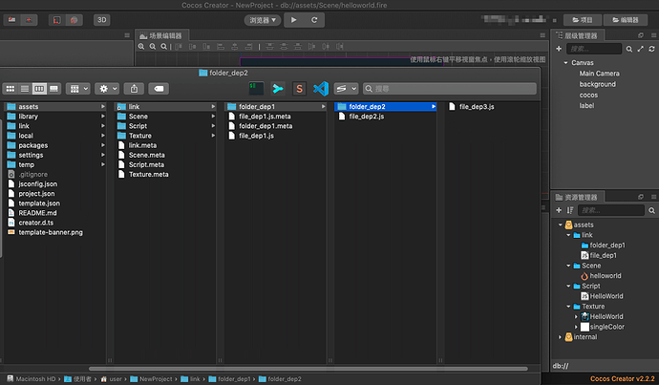Open the 项目 project folder button
The width and height of the screenshot is (659, 385).
583,20
